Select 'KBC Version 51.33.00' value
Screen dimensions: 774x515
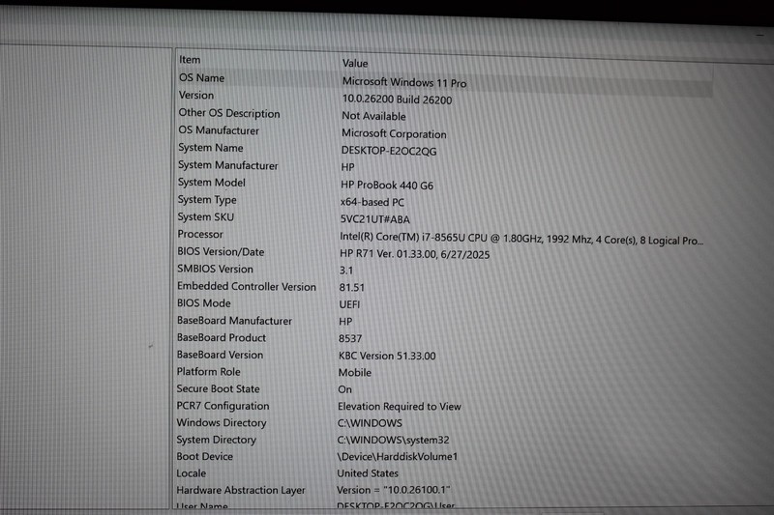(x=387, y=356)
